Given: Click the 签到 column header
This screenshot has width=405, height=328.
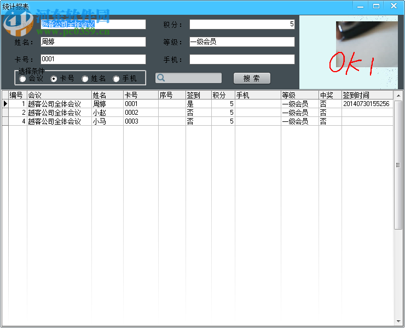Looking at the screenshot, I should (199, 95).
